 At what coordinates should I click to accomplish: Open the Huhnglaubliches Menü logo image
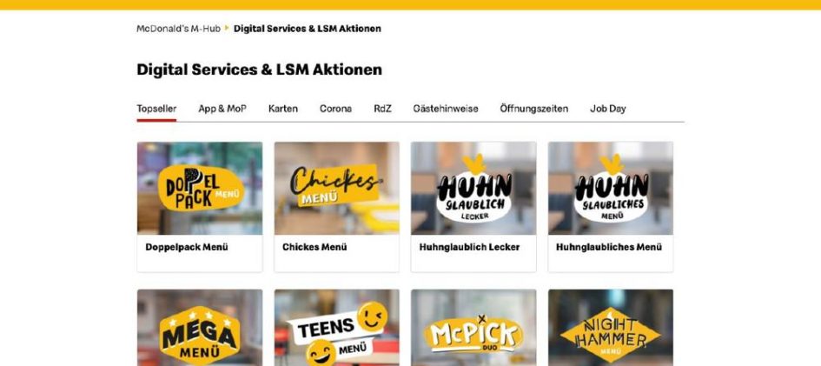click(611, 188)
